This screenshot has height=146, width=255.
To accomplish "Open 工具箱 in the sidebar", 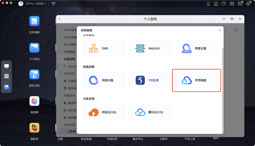I will tap(71, 131).
